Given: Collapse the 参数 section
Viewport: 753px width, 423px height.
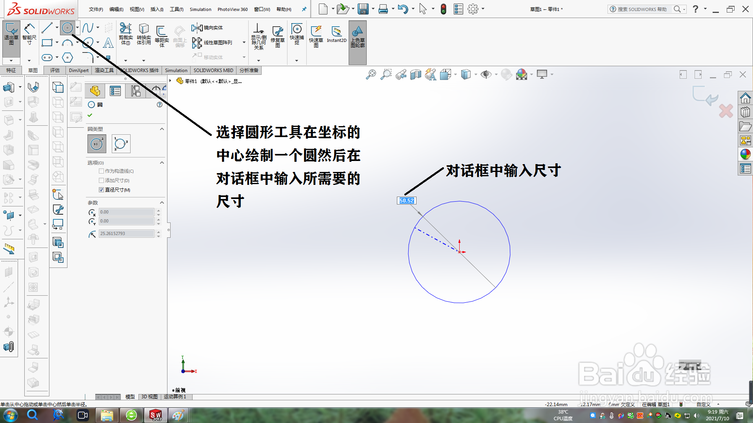Looking at the screenshot, I should (x=162, y=202).
